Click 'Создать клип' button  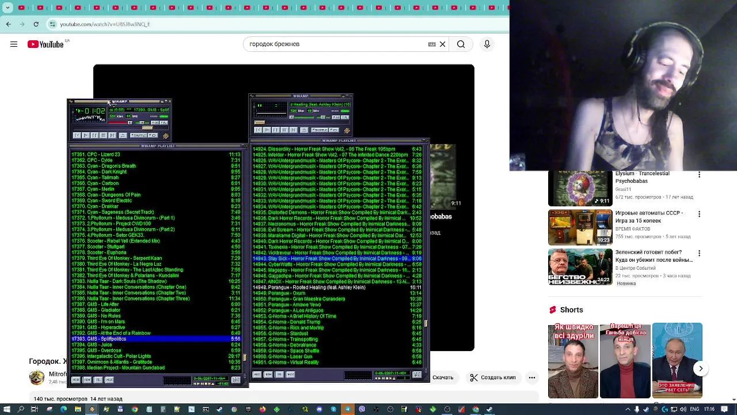point(492,378)
